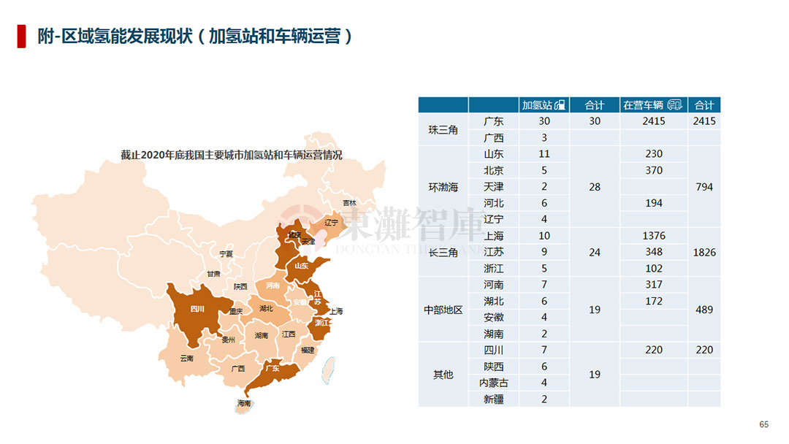Click the 在营车辆 column header
This screenshot has width=789, height=444.
pyautogui.click(x=654, y=105)
